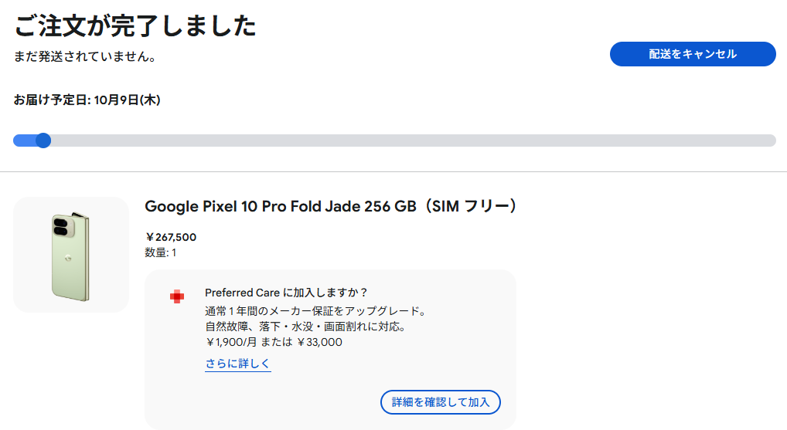Click the 配送をキャンセル button
The width and height of the screenshot is (787, 430).
coord(692,54)
